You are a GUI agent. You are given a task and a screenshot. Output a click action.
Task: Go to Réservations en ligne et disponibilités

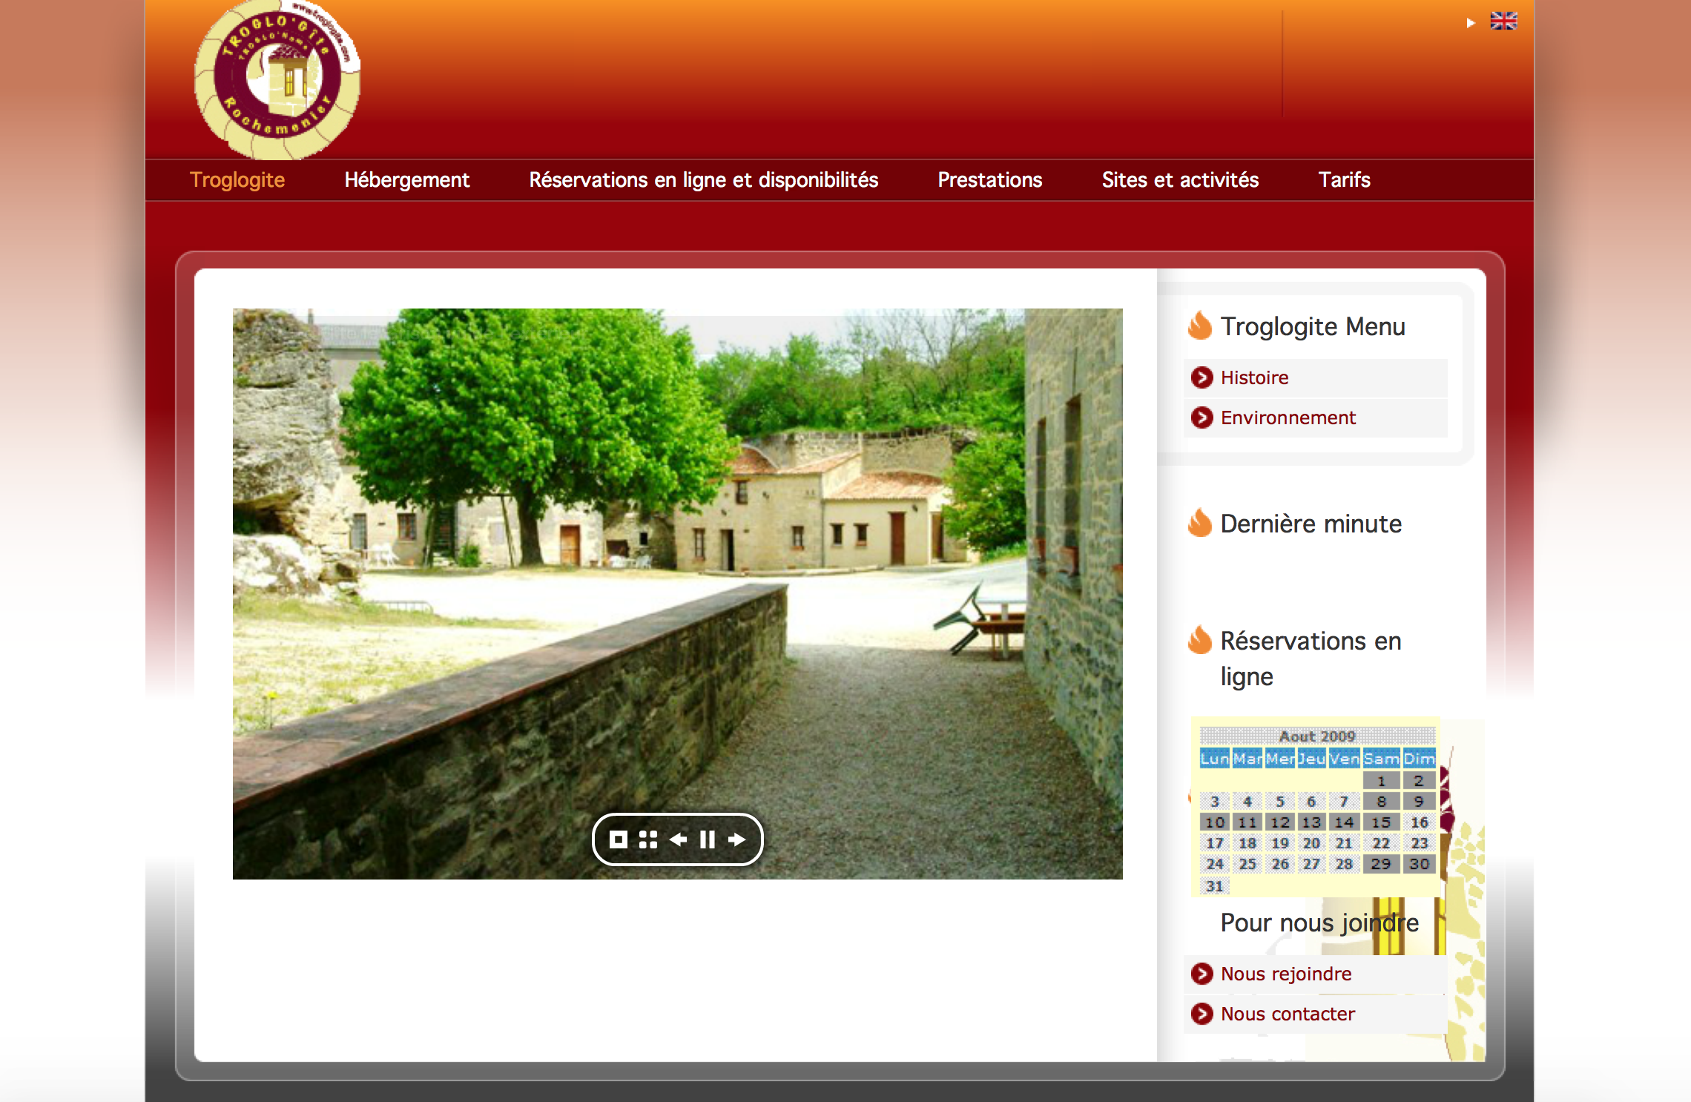703,180
